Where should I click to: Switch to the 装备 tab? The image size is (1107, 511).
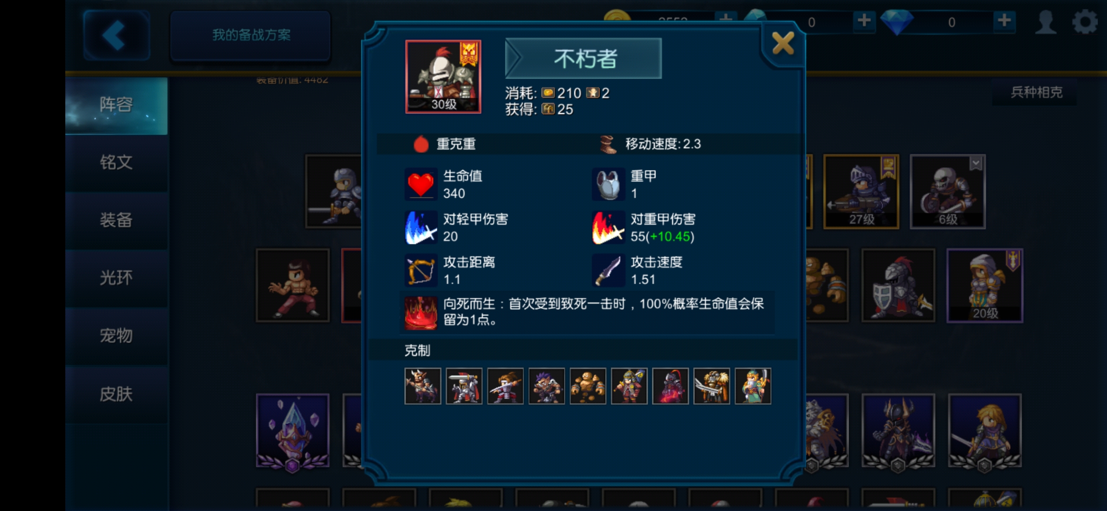[116, 220]
